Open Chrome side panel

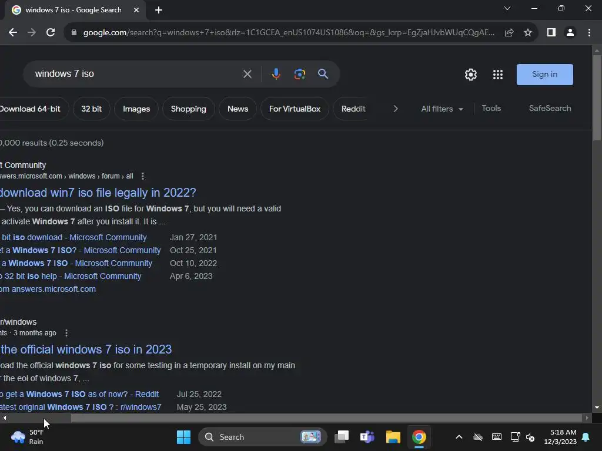point(551,33)
